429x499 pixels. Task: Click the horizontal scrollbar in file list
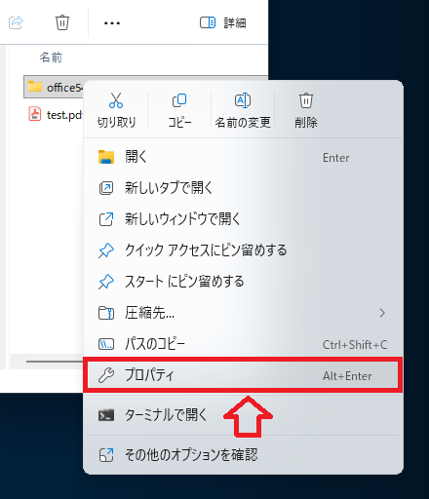click(55, 362)
